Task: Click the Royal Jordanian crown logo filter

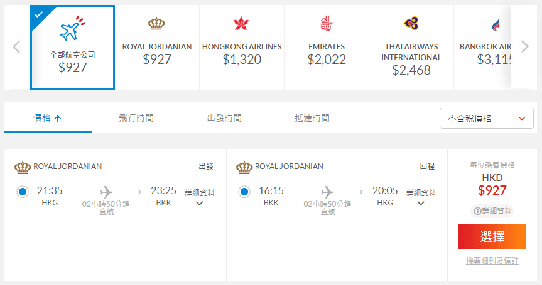Action: coord(156,24)
